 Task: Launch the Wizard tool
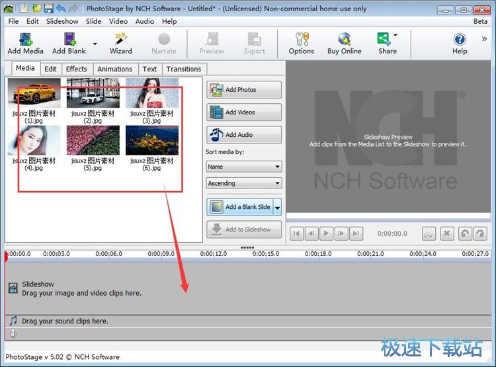click(121, 44)
